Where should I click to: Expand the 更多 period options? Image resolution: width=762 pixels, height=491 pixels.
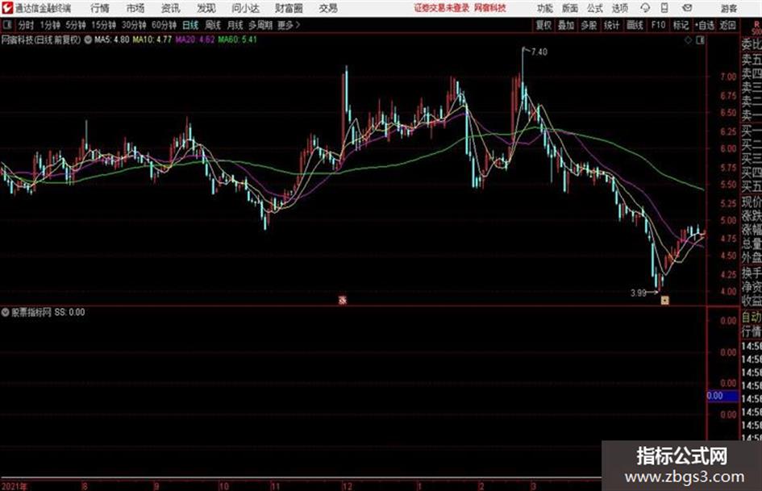click(289, 25)
